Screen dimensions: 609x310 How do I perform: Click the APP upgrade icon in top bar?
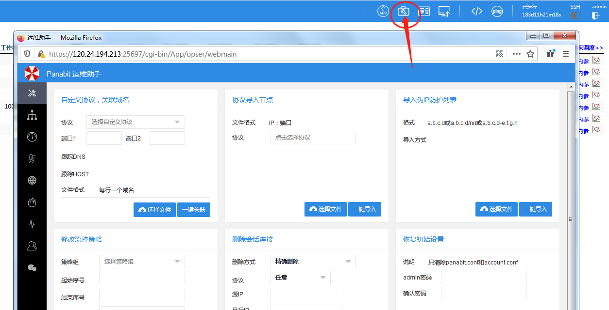tap(383, 12)
